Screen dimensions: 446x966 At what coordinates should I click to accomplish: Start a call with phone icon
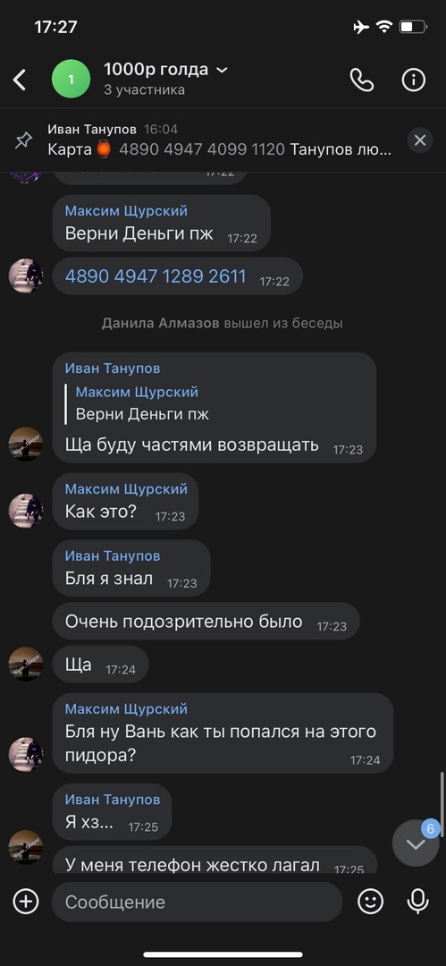coord(362,80)
